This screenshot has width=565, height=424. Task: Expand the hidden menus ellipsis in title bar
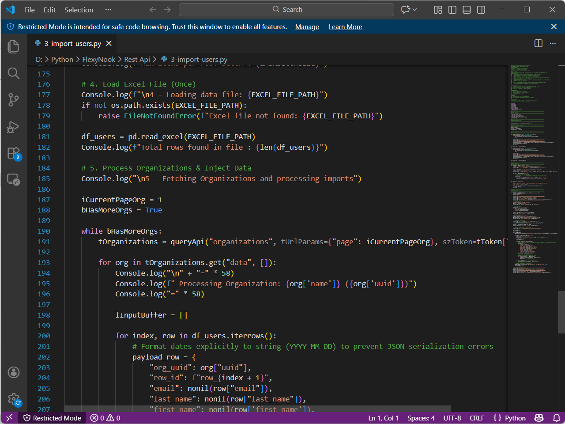coord(109,10)
